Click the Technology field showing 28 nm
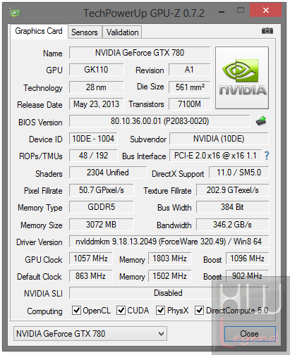The width and height of the screenshot is (290, 355). coord(96,87)
